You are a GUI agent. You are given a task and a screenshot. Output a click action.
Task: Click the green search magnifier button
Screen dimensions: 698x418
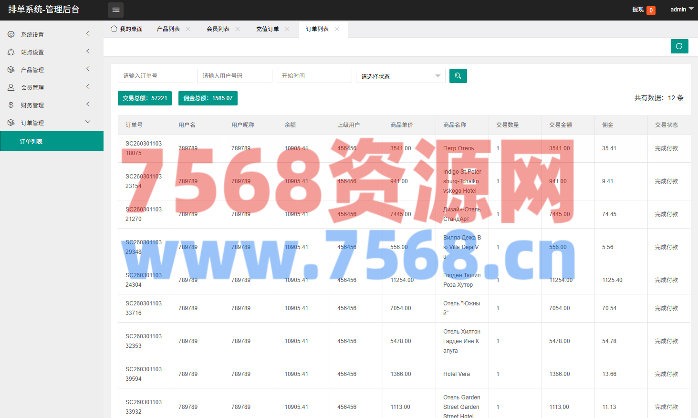[458, 76]
